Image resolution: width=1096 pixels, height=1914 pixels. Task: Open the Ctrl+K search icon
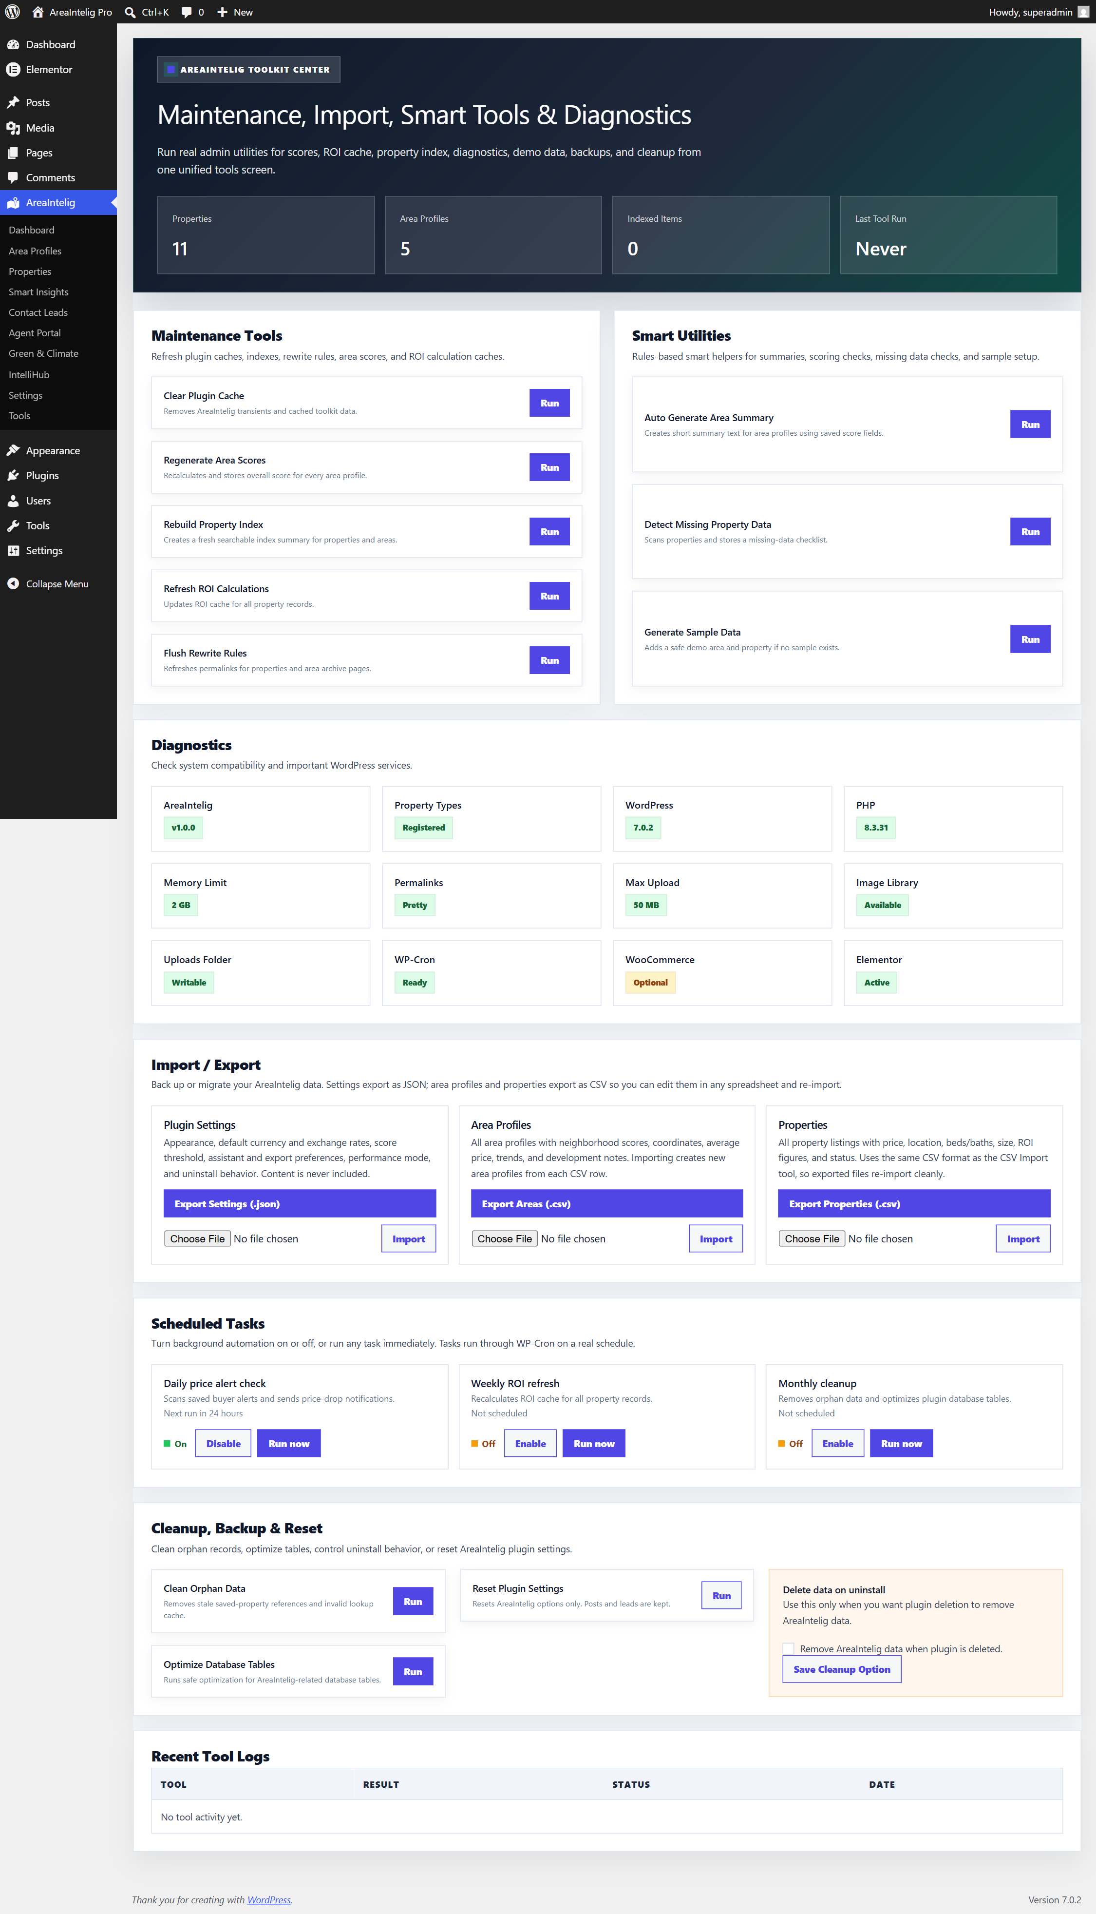click(x=130, y=12)
